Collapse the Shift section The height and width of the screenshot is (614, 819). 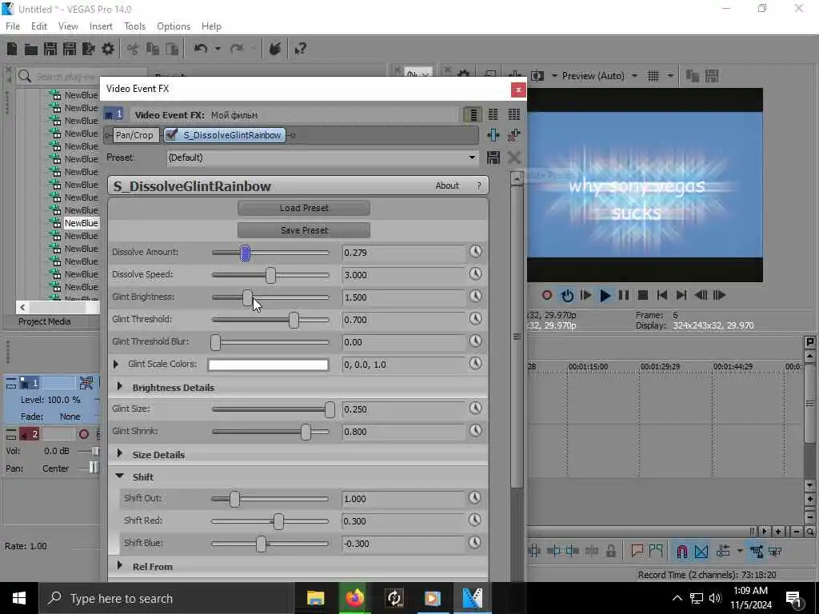[x=120, y=476]
